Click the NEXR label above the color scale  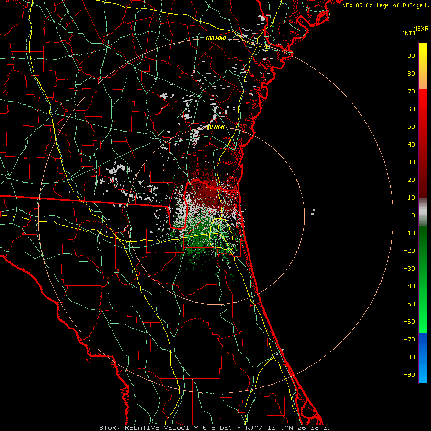click(x=421, y=29)
